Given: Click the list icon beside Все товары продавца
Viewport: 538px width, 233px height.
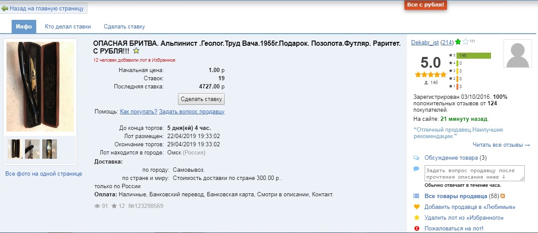Looking at the screenshot, I should click(x=416, y=196).
